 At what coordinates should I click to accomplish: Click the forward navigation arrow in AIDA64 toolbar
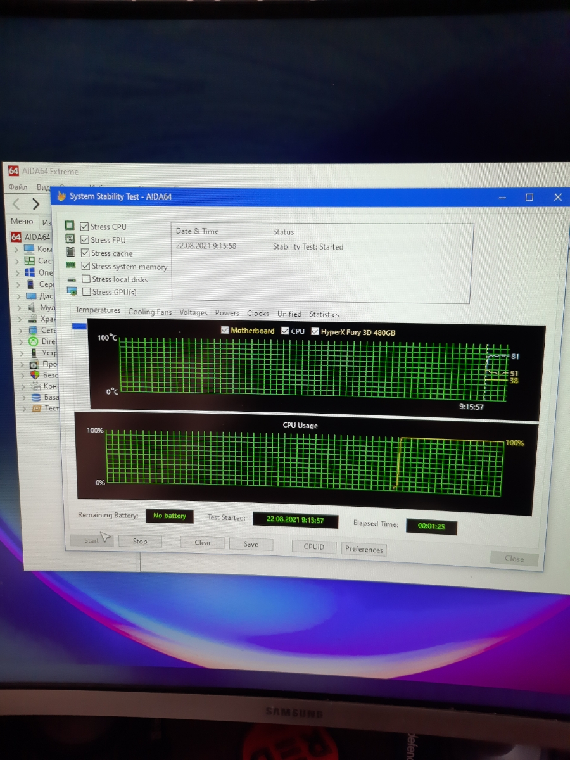point(35,204)
